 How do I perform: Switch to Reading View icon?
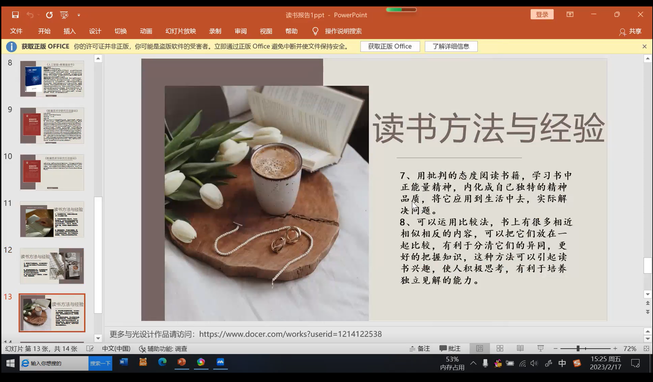coord(520,348)
